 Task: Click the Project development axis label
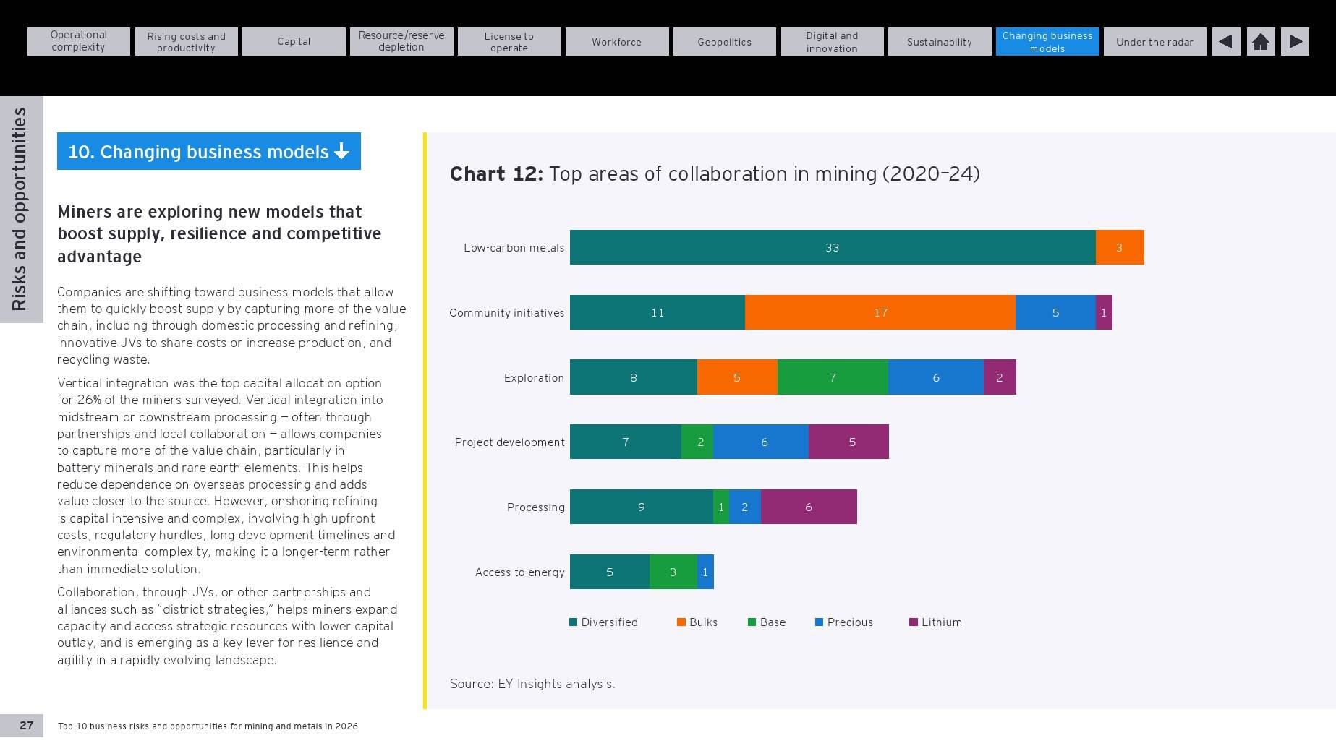[509, 442]
